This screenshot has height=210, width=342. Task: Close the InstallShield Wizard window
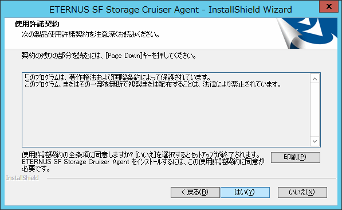coord(329,6)
